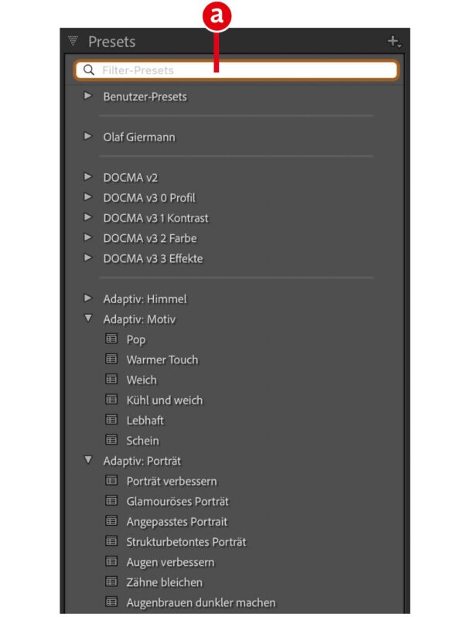
Task: Collapse the Adaptiv: Motiv group
Action: coord(88,319)
